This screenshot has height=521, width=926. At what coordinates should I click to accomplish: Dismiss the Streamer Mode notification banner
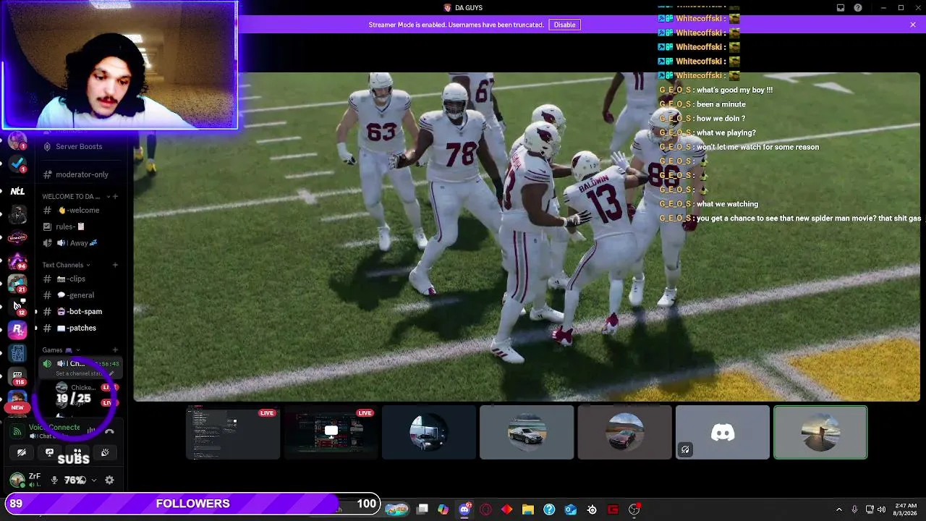[913, 25]
